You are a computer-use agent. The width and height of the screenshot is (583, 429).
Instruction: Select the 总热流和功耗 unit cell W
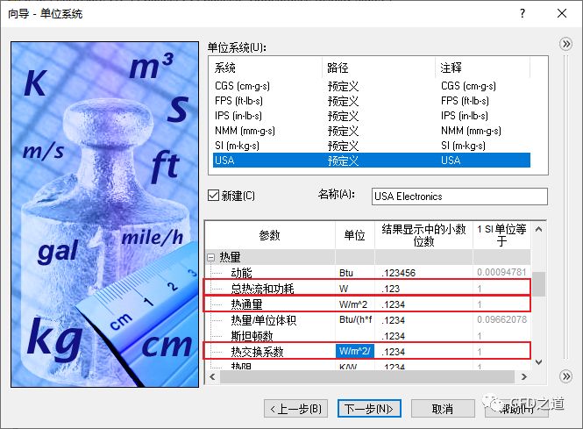355,289
